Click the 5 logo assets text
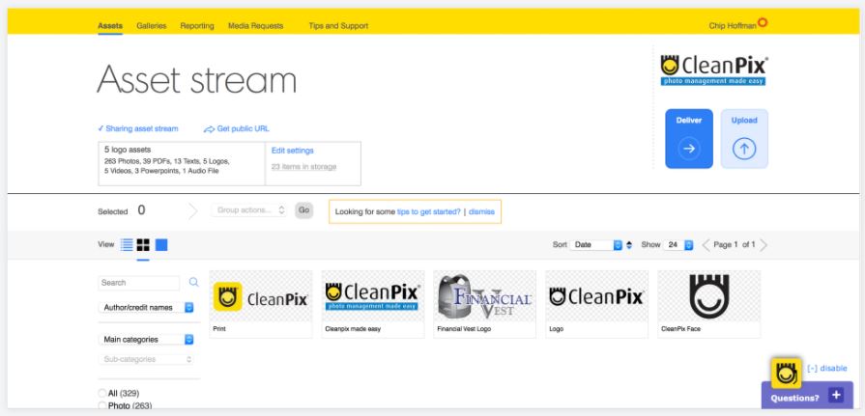Image resolution: width=865 pixels, height=416 pixels. (x=128, y=150)
